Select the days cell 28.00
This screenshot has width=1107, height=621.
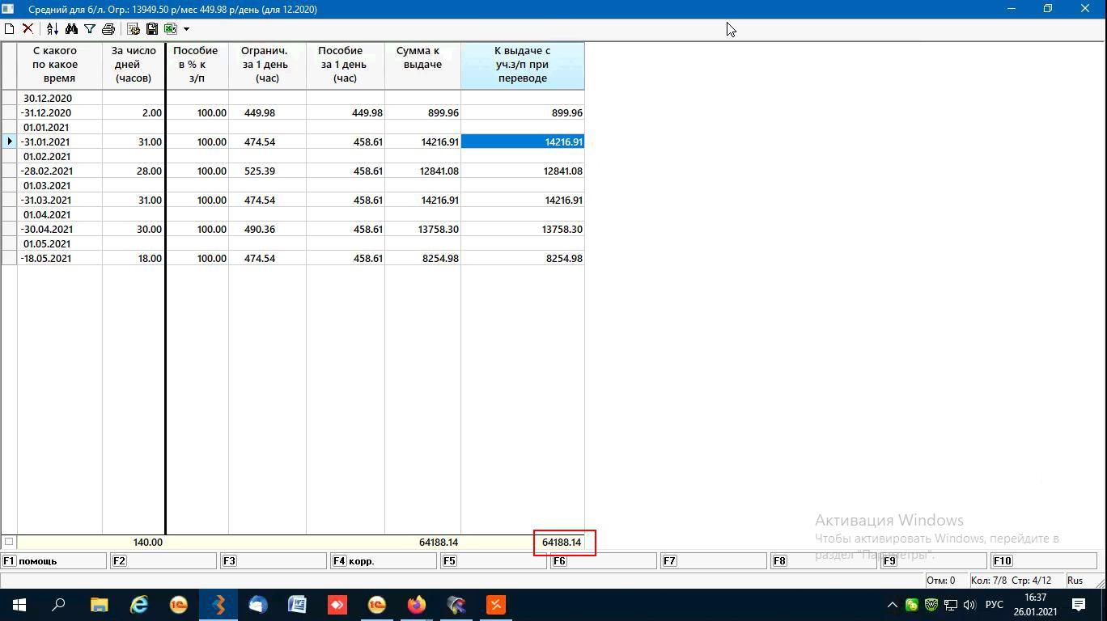pyautogui.click(x=134, y=171)
